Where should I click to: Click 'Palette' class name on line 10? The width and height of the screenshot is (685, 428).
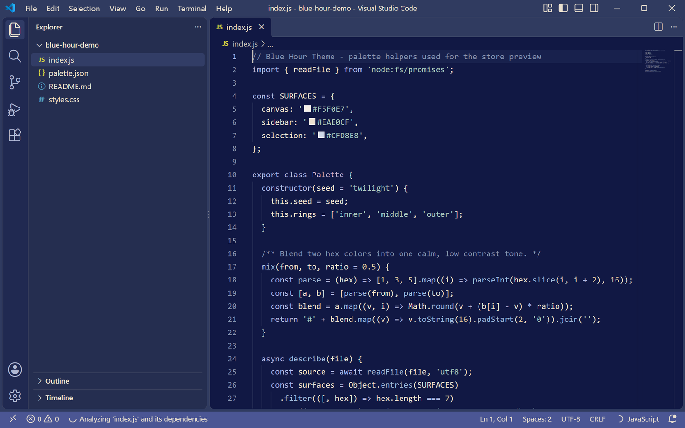point(328,175)
